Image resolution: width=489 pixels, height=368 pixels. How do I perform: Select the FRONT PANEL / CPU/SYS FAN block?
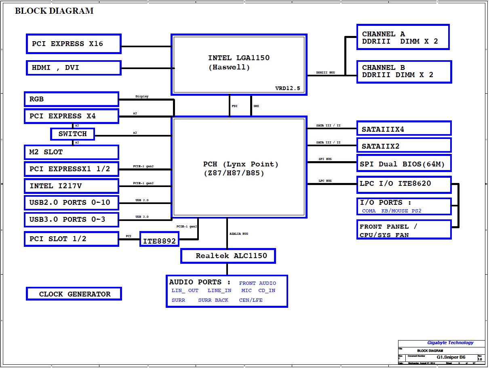point(404,230)
